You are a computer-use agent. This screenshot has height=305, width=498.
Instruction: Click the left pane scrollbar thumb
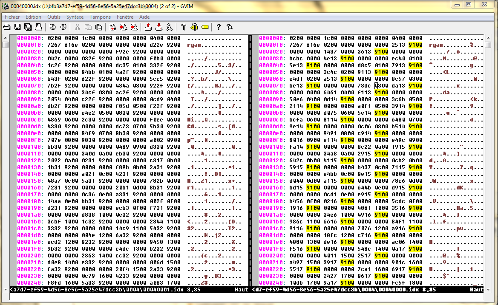coord(6,45)
